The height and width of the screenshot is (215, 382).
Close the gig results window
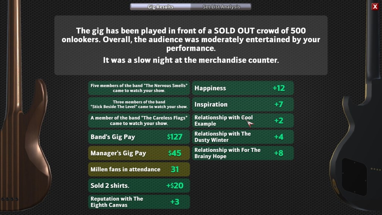375,7
